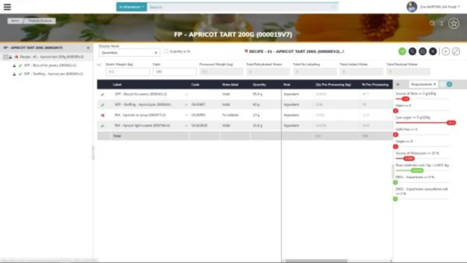This screenshot has height=263, width=467.
Task: Click the Processed Weight field
Action: click(221, 72)
